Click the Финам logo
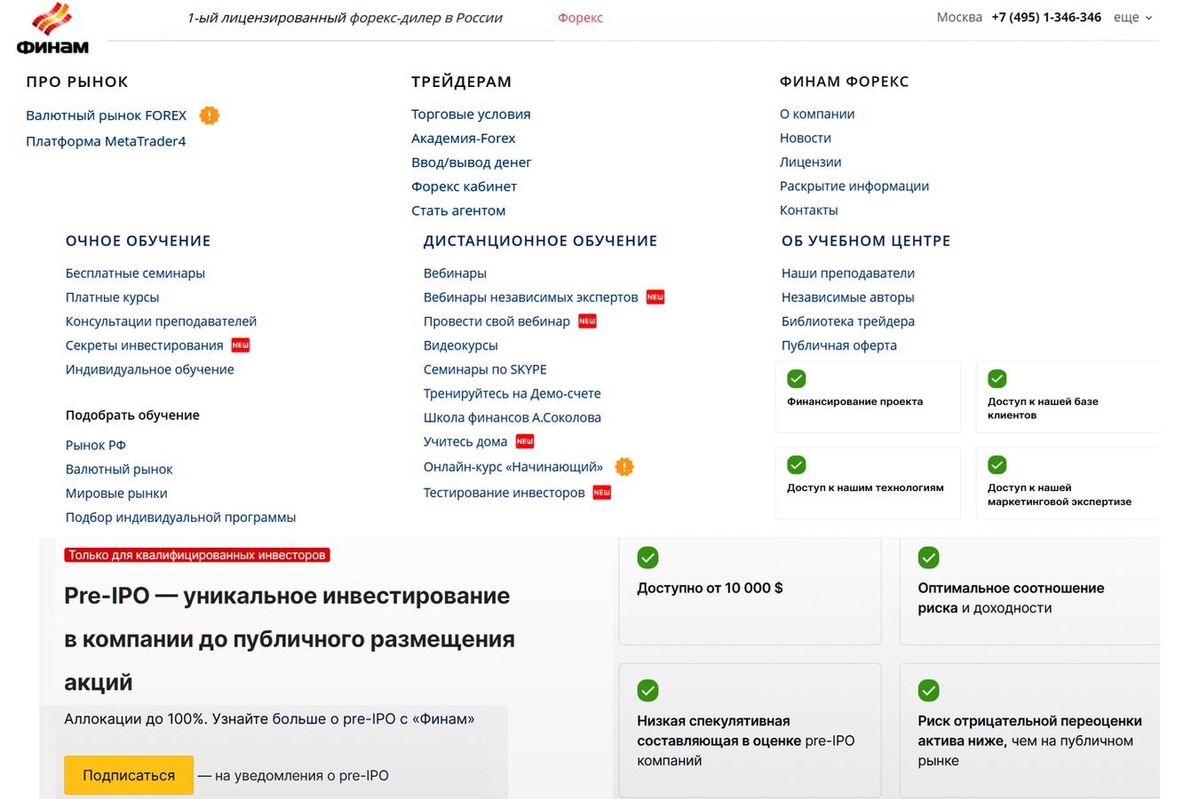 tap(52, 28)
